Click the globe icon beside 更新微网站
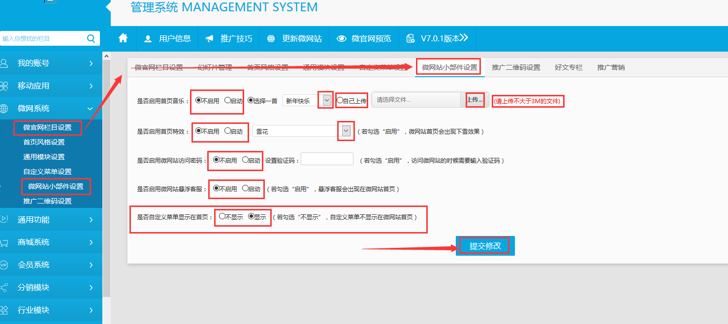 coord(271,39)
